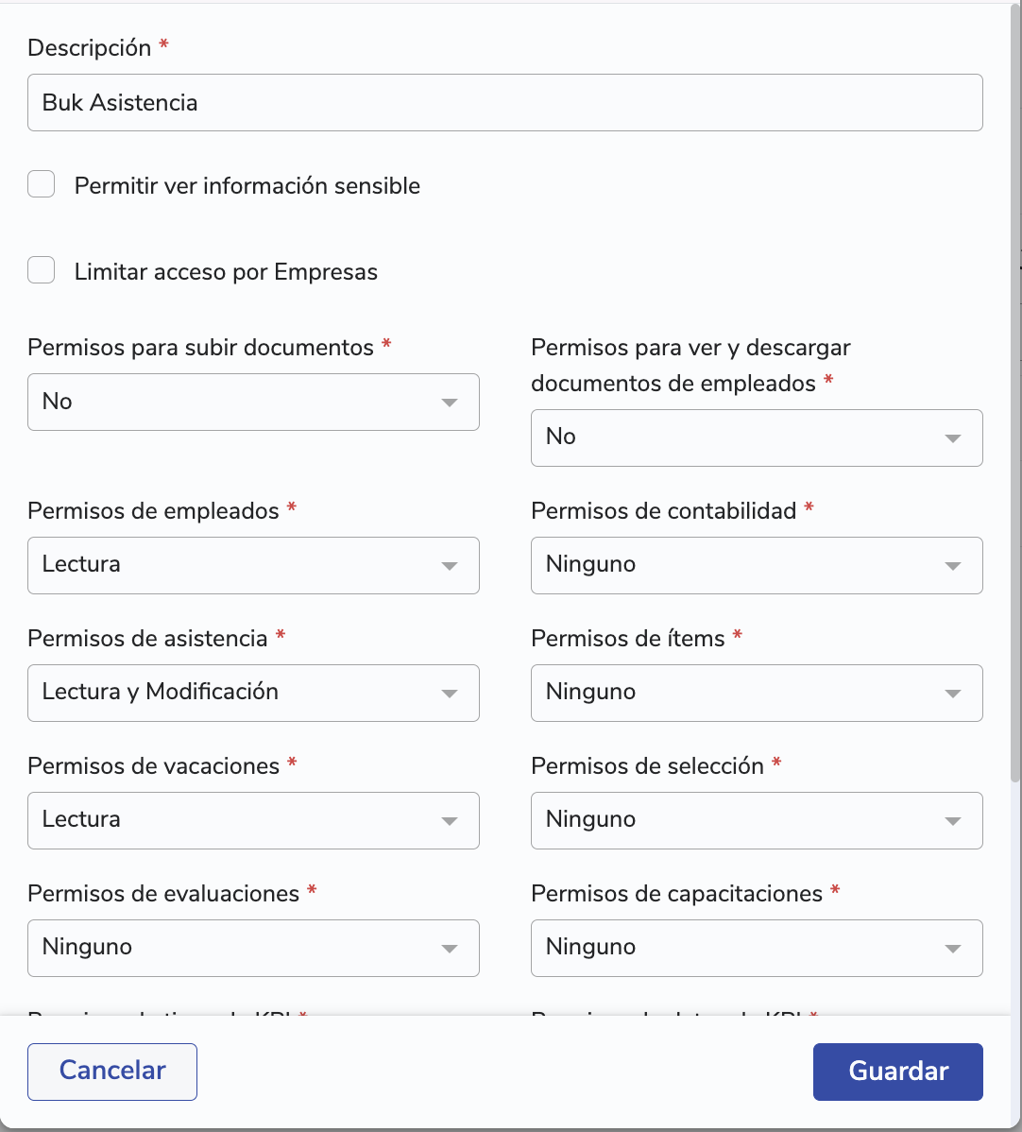Expand Permisos de capacitaciones dropdown

click(x=758, y=948)
